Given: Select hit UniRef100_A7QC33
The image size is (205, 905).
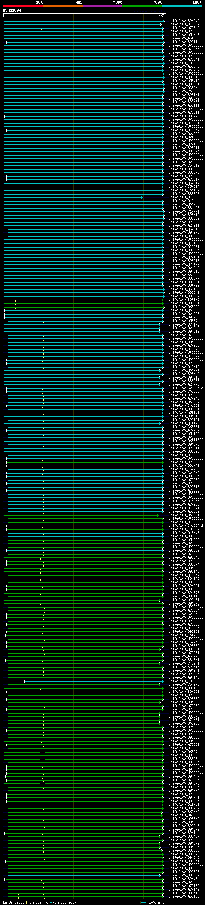Looking at the screenshot, I should [x=184, y=49].
